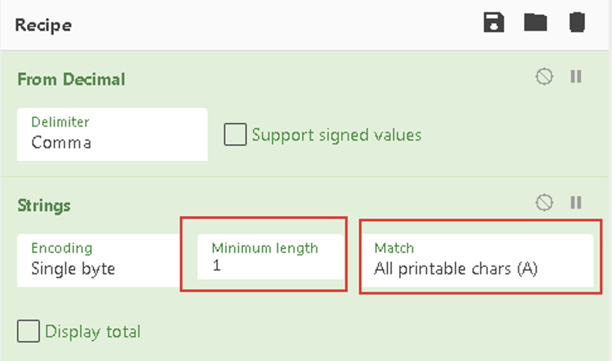Enable the Support signed values checkbox

[x=235, y=135]
